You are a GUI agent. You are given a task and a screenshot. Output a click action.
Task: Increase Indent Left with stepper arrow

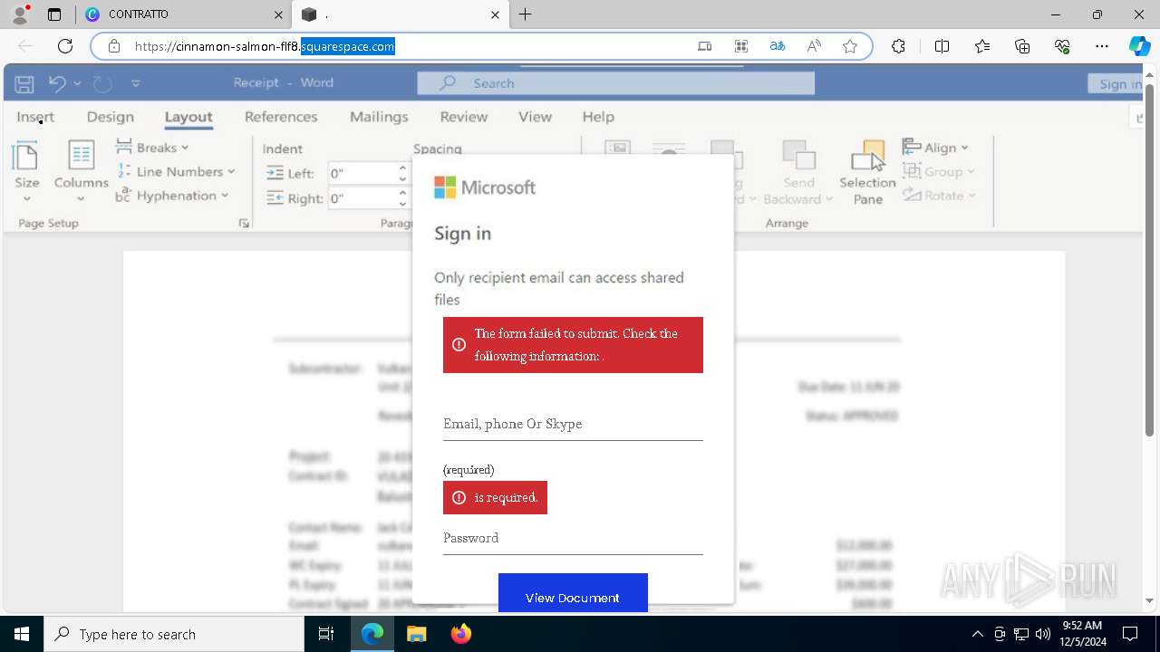(402, 168)
